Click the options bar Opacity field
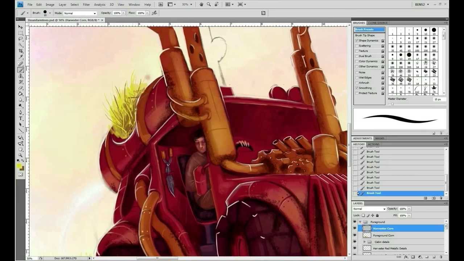The width and height of the screenshot is (464, 261). pos(117,13)
